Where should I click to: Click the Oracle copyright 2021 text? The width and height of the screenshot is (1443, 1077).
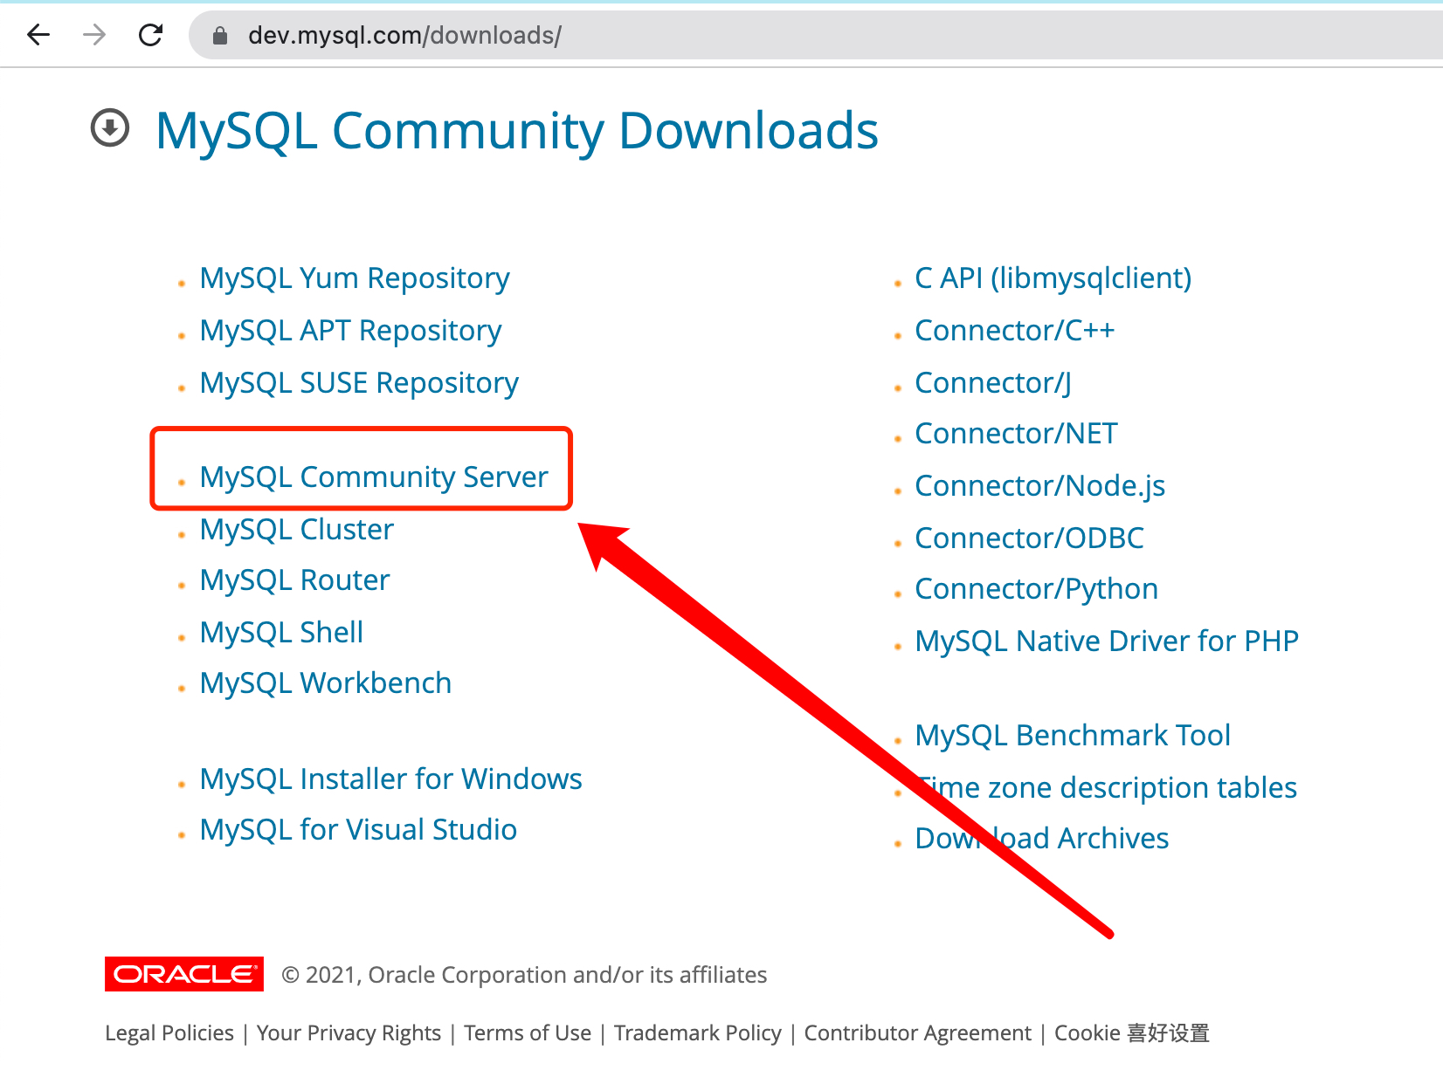(x=524, y=975)
